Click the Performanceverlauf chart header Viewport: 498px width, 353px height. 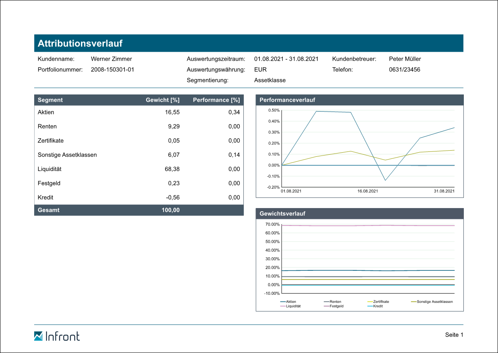(x=359, y=100)
